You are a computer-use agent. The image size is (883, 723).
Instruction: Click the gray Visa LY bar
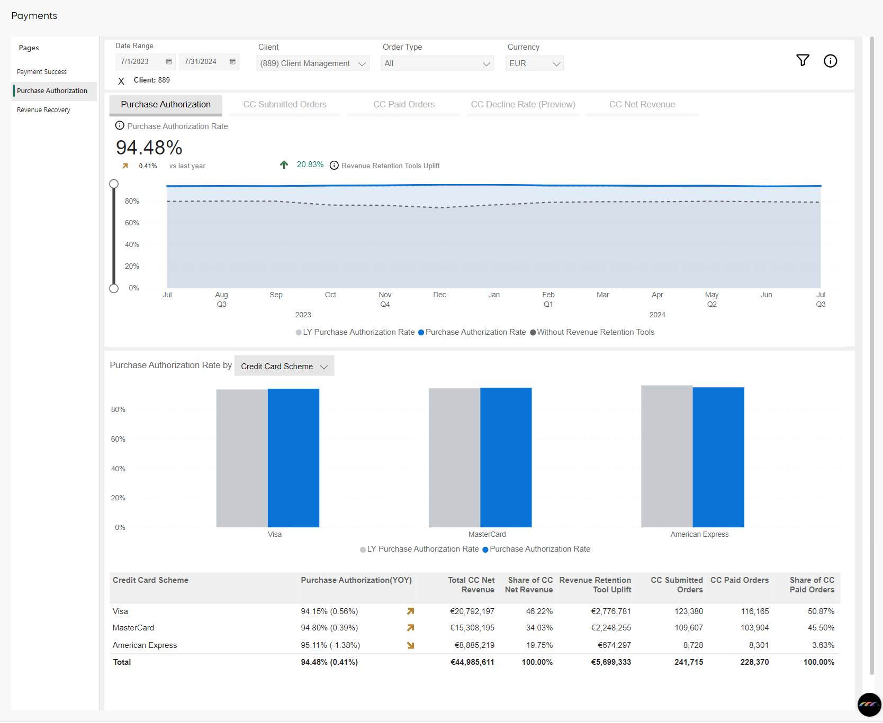(x=242, y=459)
